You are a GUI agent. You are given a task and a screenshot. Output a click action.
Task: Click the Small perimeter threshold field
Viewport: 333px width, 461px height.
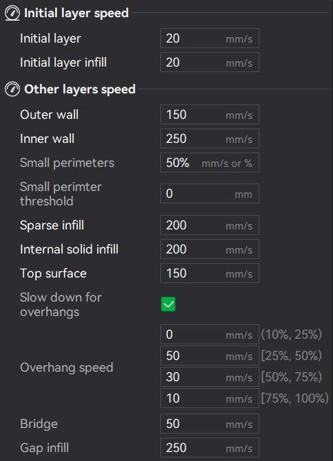[x=210, y=194]
